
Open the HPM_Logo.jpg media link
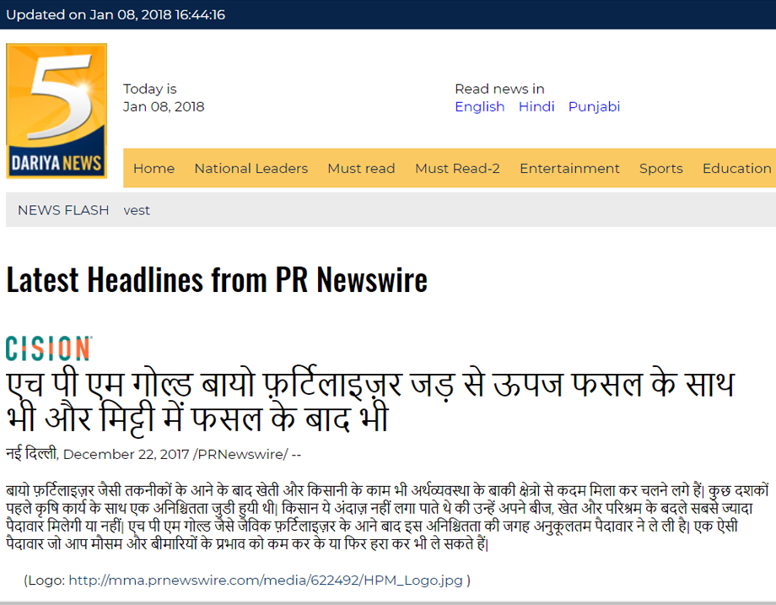(x=265, y=581)
